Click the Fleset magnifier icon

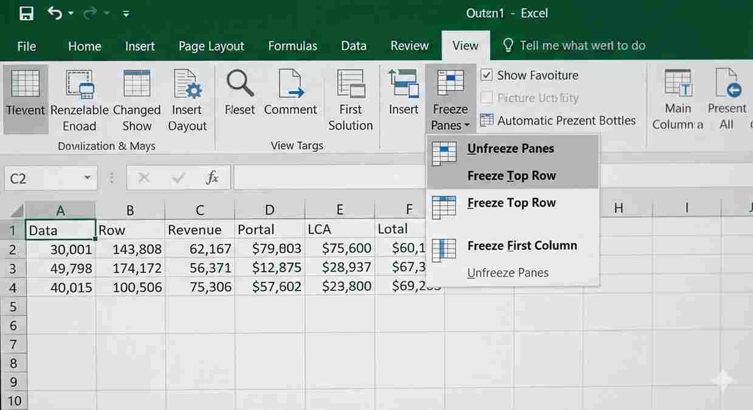(x=240, y=84)
